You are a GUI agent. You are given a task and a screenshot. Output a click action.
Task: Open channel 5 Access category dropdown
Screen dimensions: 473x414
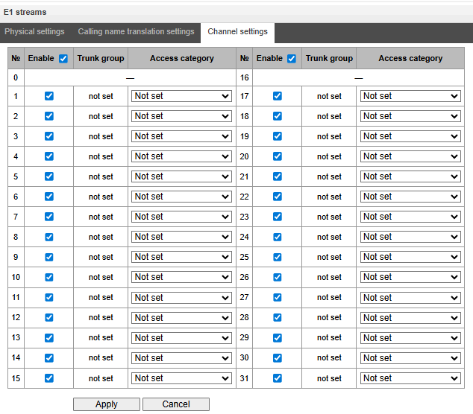tap(182, 176)
